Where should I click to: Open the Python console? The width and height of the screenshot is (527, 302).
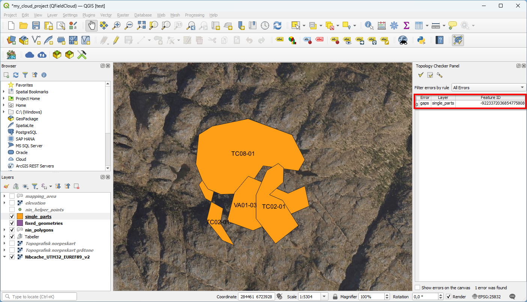click(421, 40)
